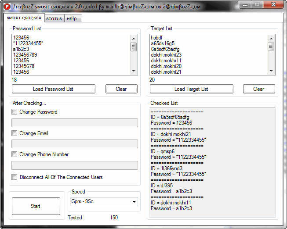This screenshot has width=287, height=229.
Task: Enable the Change Email checkbox
Action: (14, 133)
